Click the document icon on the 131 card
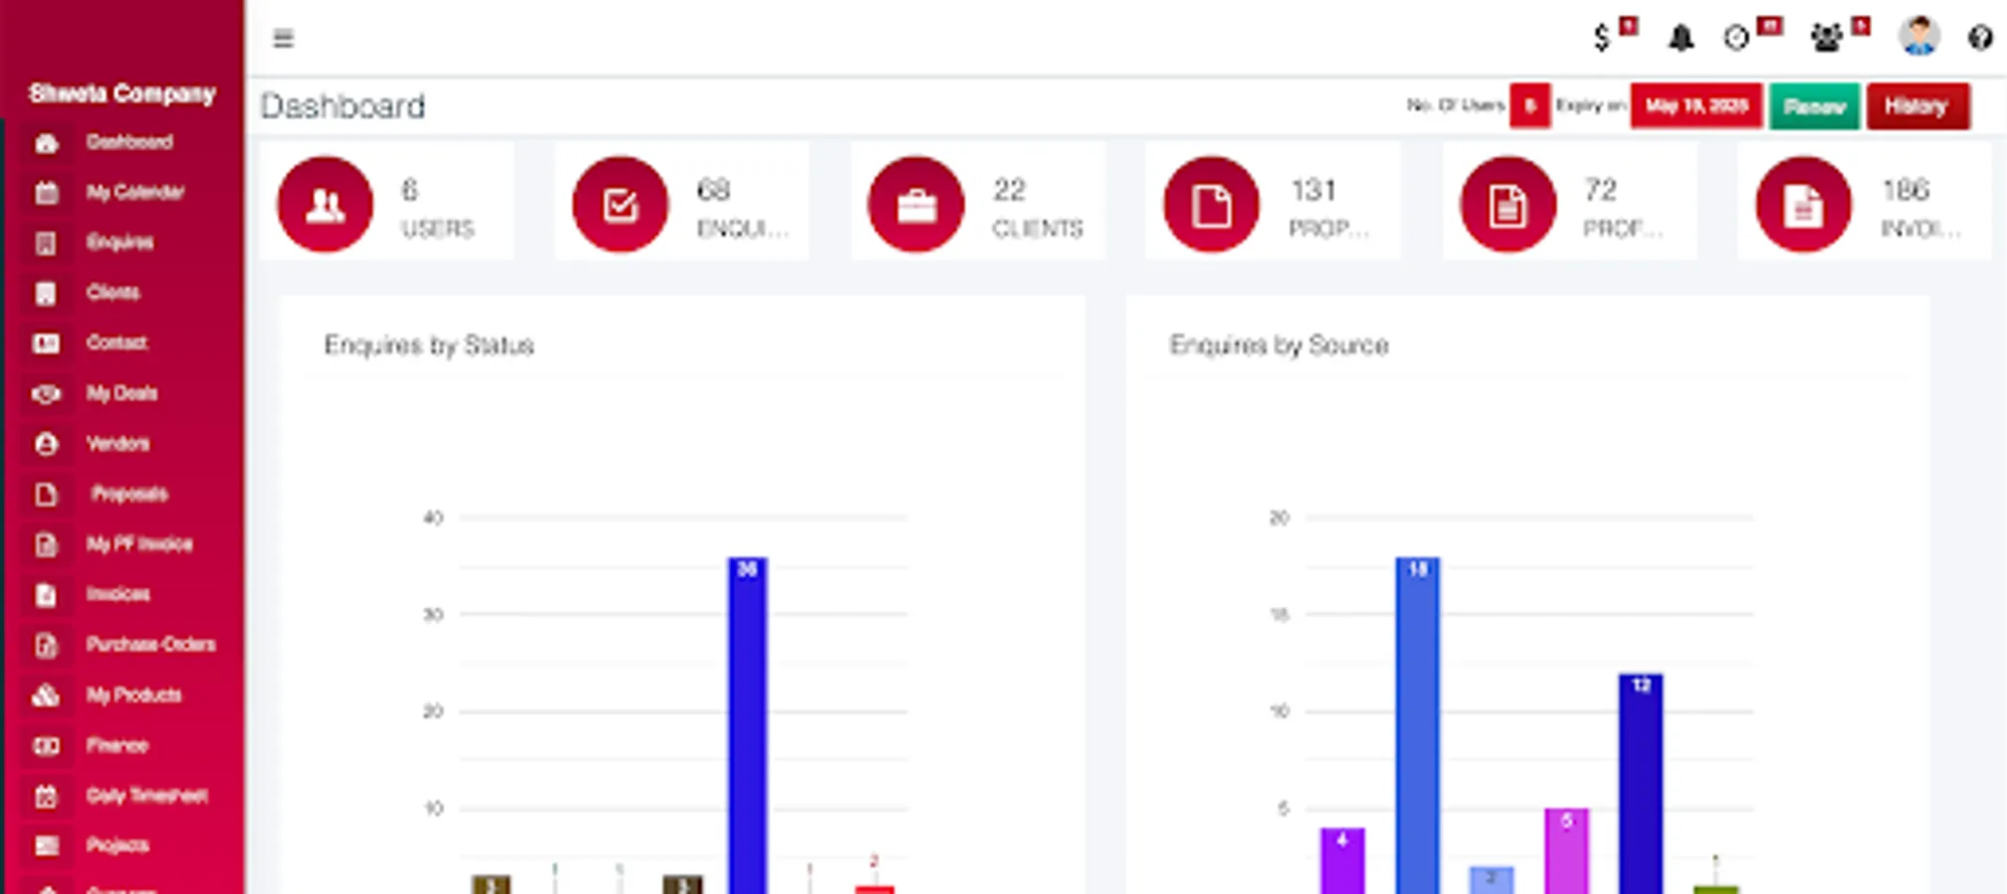2007x894 pixels. tap(1212, 205)
